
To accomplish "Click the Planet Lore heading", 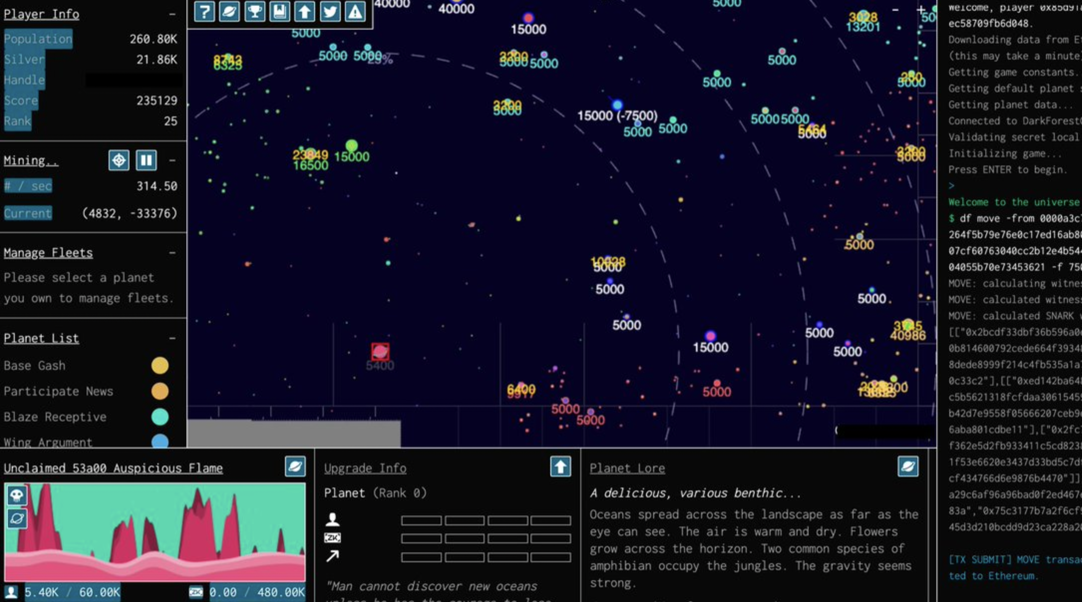I will [627, 468].
